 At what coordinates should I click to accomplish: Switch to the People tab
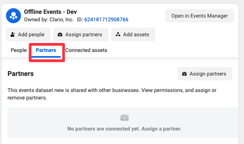pyautogui.click(x=19, y=50)
